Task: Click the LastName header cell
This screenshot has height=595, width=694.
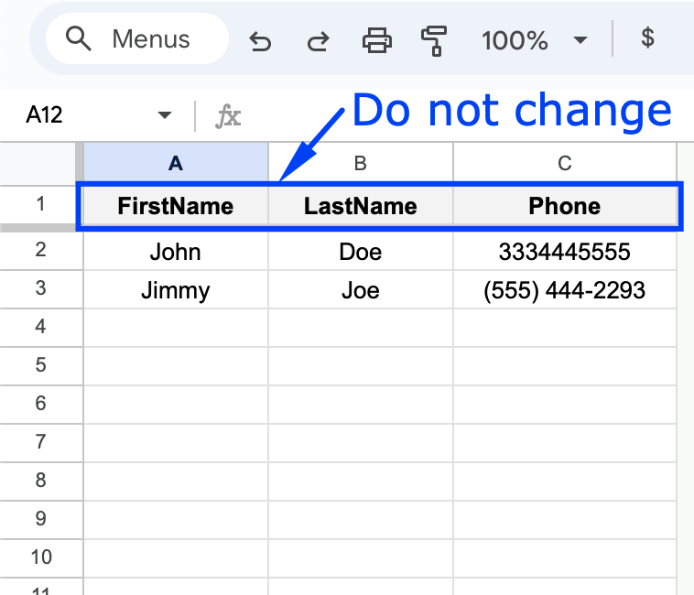Action: [361, 206]
